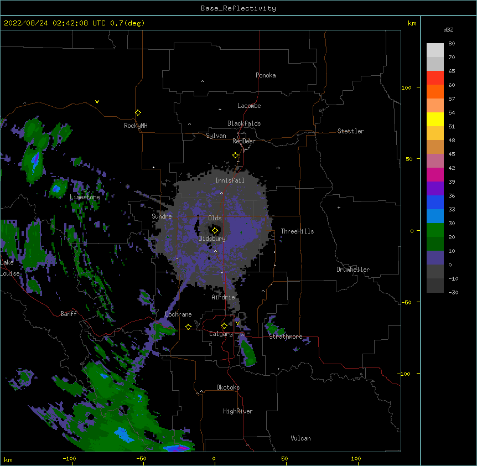Click the Lacombe city label
Image resolution: width=477 pixels, height=466 pixels.
click(249, 106)
